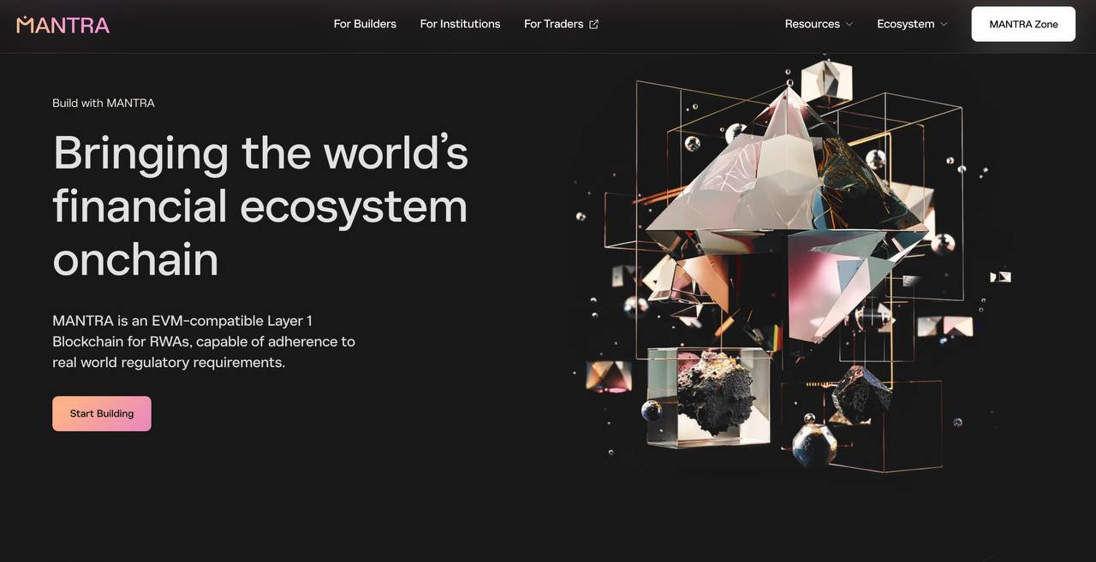
Task: Open the For Builders nav item
Action: pos(365,24)
